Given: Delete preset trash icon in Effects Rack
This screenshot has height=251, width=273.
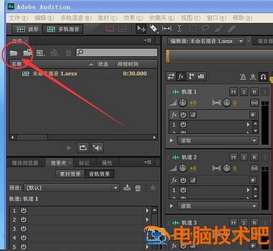Looking at the screenshot, I should coord(138,188).
